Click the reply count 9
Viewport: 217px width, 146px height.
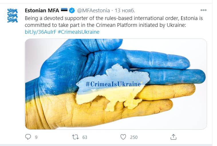pos(36,137)
